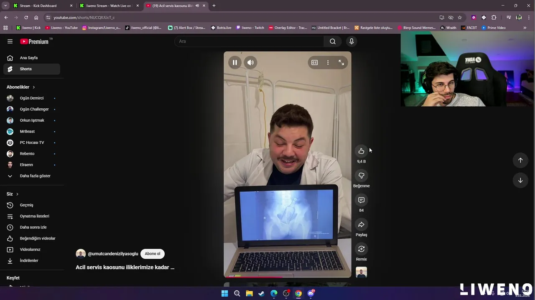Share the short via Paylaş
Screen dimensions: 535x300
(362, 225)
